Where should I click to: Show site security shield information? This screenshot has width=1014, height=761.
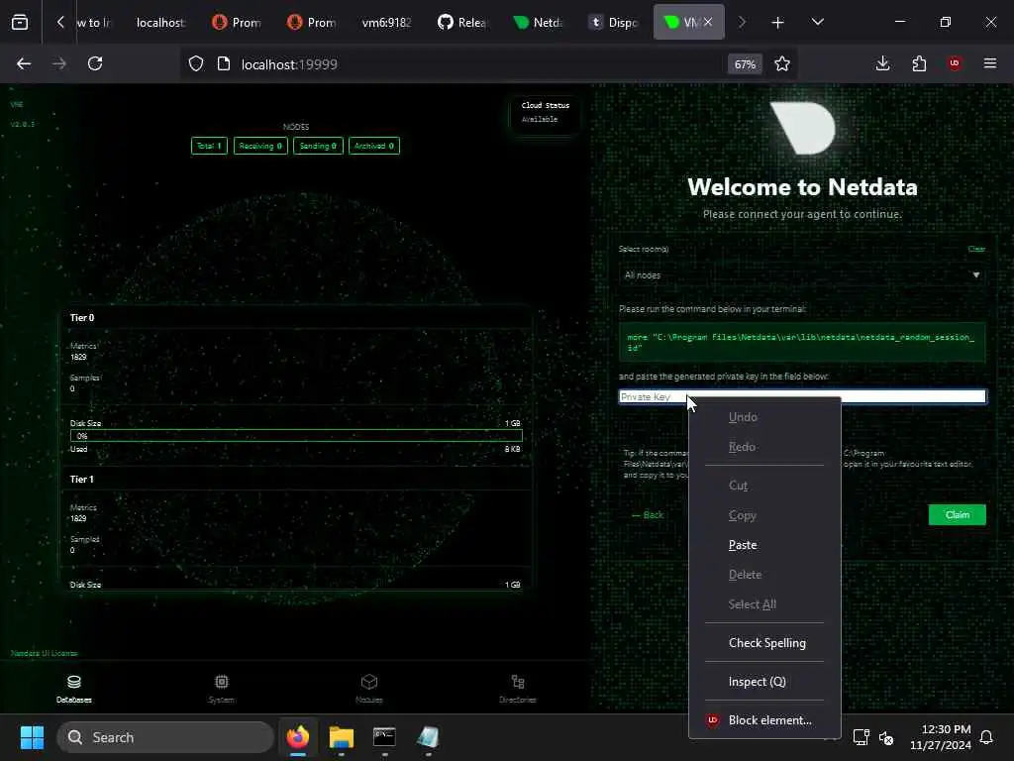(196, 63)
